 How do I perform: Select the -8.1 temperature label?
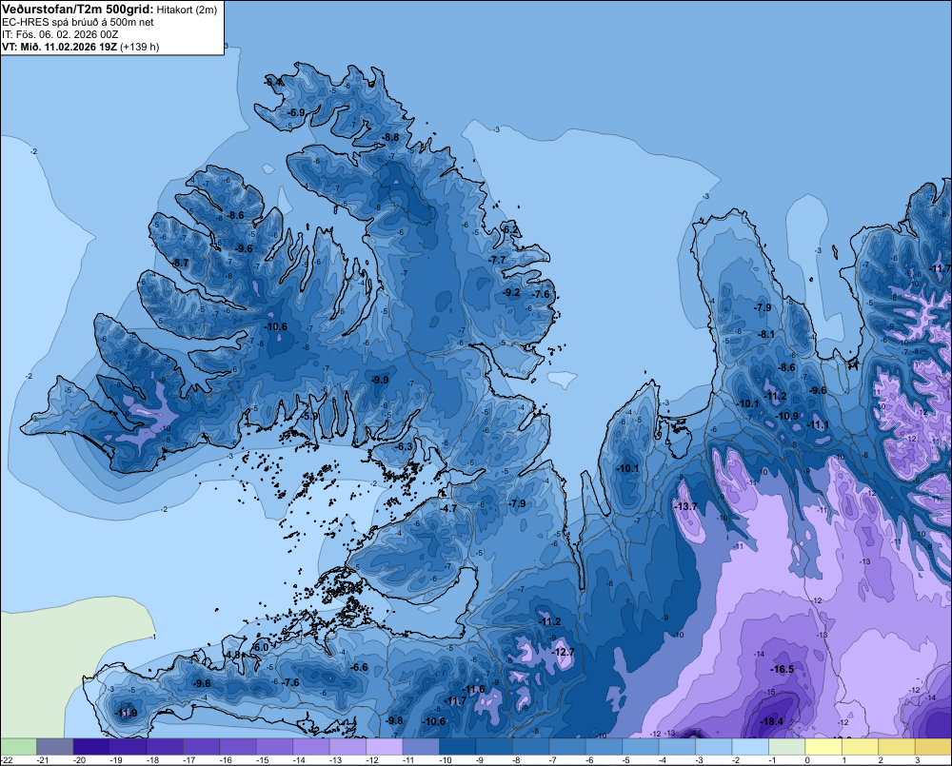click(766, 334)
